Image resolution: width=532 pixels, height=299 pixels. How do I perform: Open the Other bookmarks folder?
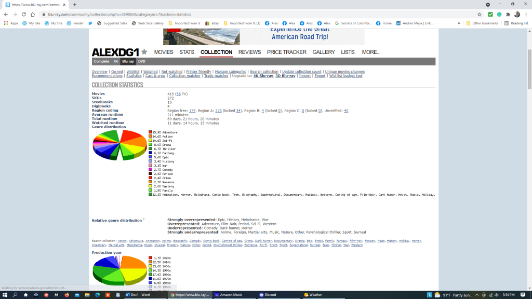point(482,23)
